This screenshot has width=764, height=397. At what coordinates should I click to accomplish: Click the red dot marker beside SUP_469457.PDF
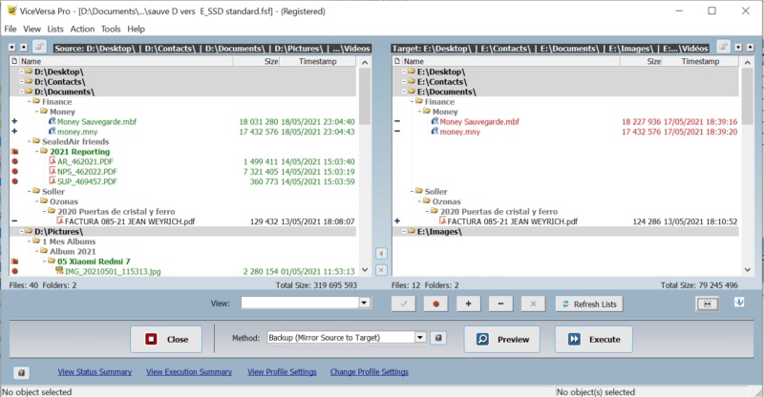pyautogui.click(x=15, y=181)
